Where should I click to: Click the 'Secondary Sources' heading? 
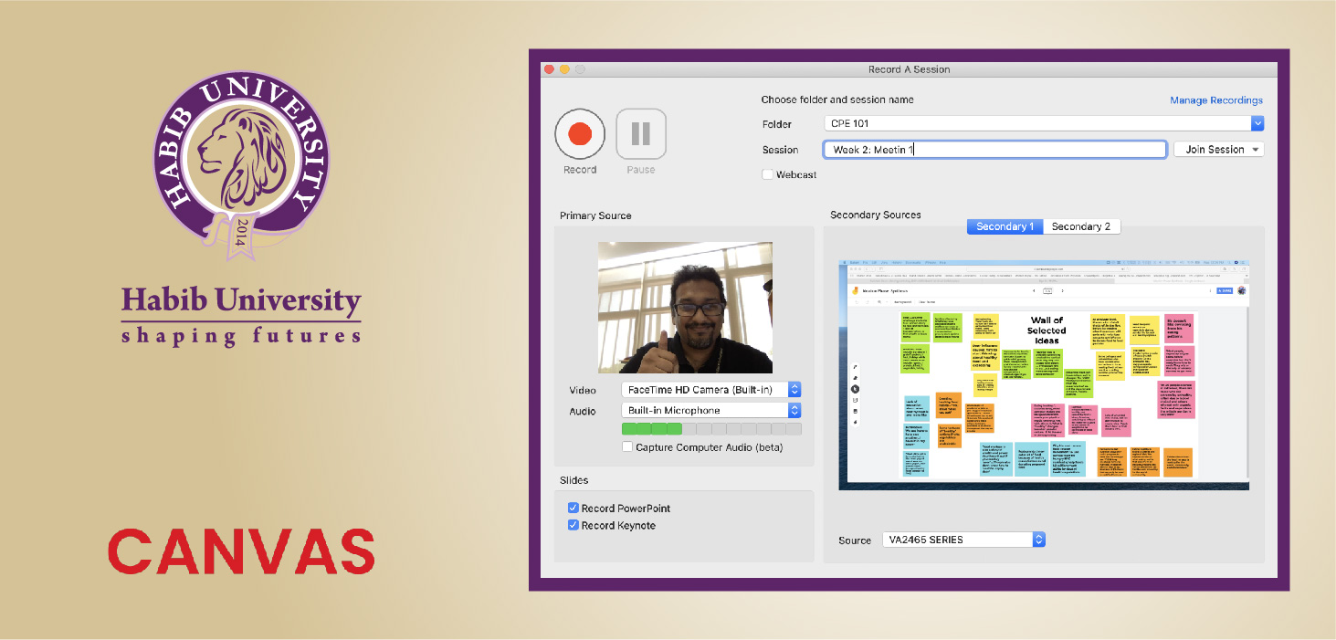click(876, 215)
